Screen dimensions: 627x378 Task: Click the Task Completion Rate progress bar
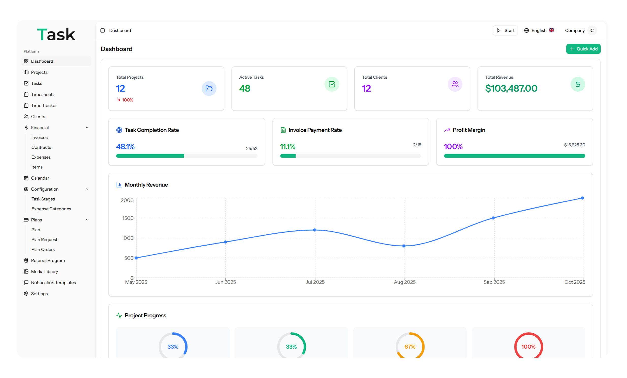pyautogui.click(x=186, y=156)
